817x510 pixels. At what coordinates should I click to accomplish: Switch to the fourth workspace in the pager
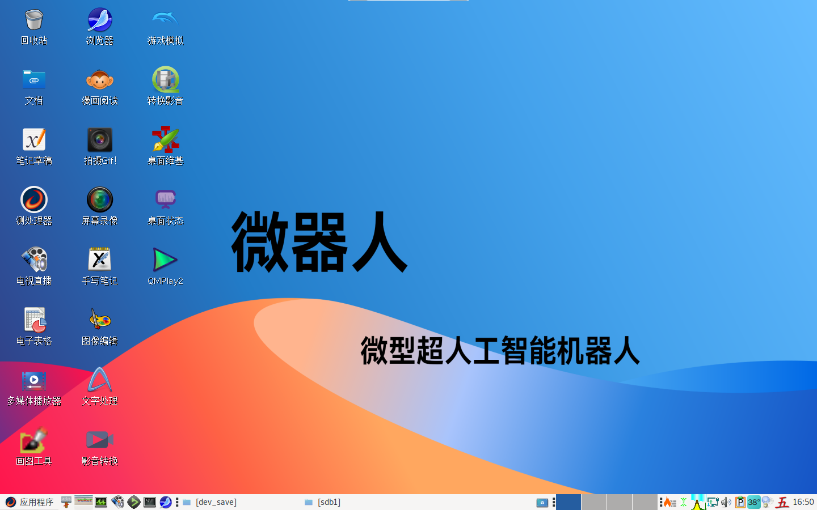pyautogui.click(x=645, y=502)
